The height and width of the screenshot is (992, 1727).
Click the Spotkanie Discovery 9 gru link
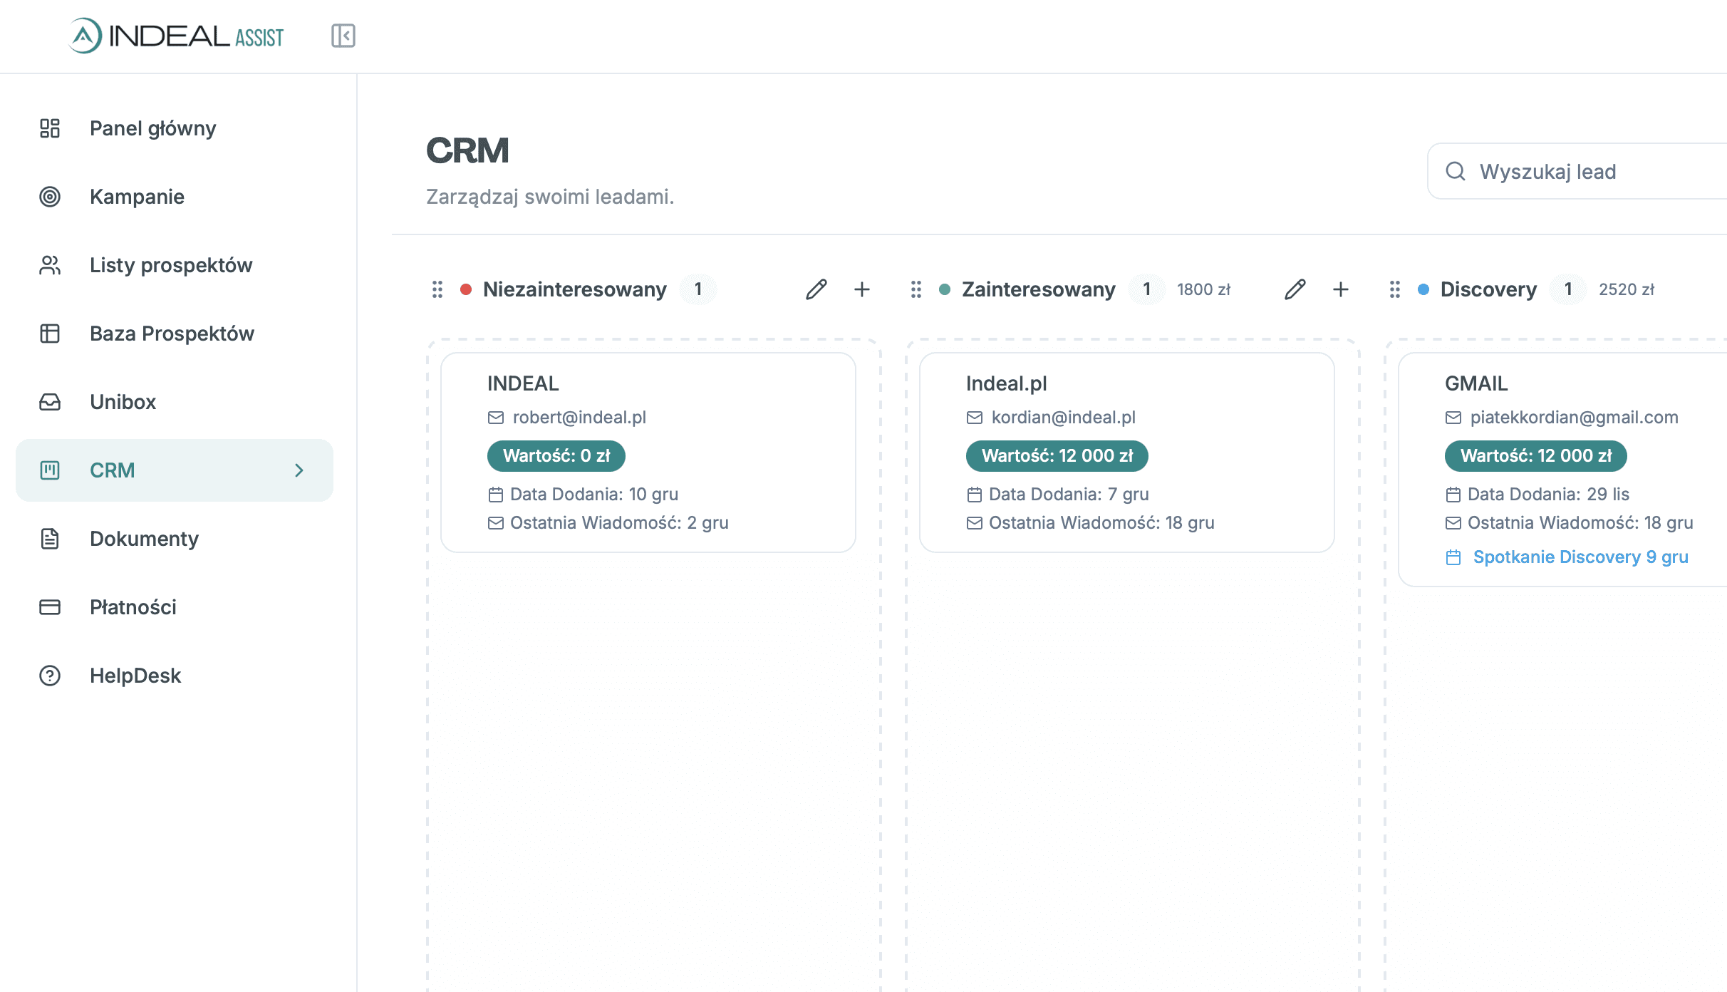pyautogui.click(x=1580, y=557)
